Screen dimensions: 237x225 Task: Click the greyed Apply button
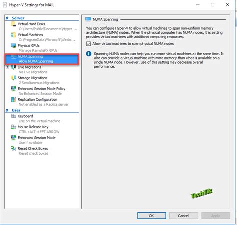click(x=216, y=216)
